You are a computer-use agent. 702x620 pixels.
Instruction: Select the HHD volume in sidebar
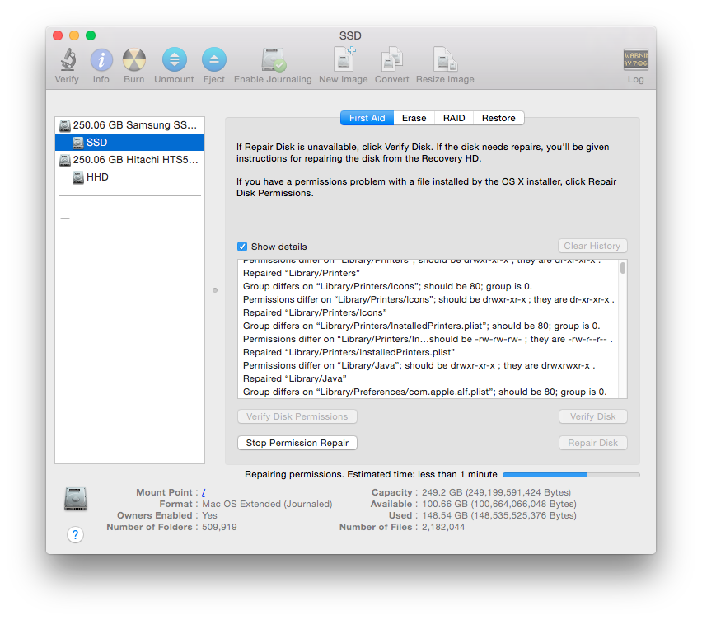click(x=130, y=177)
